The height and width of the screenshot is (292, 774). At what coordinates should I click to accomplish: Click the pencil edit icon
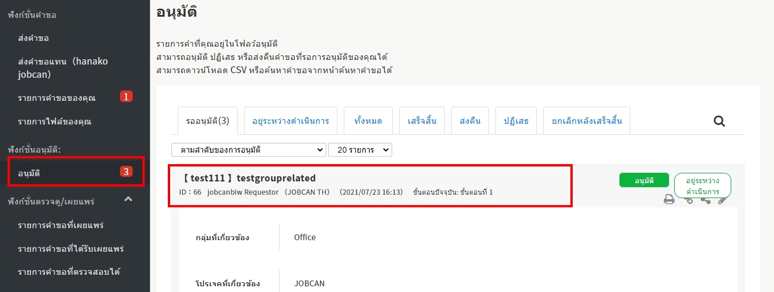722,200
